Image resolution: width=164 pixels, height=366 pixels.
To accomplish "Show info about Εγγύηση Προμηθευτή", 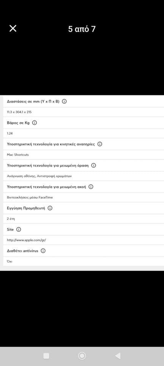I will pyautogui.click(x=50, y=208).
